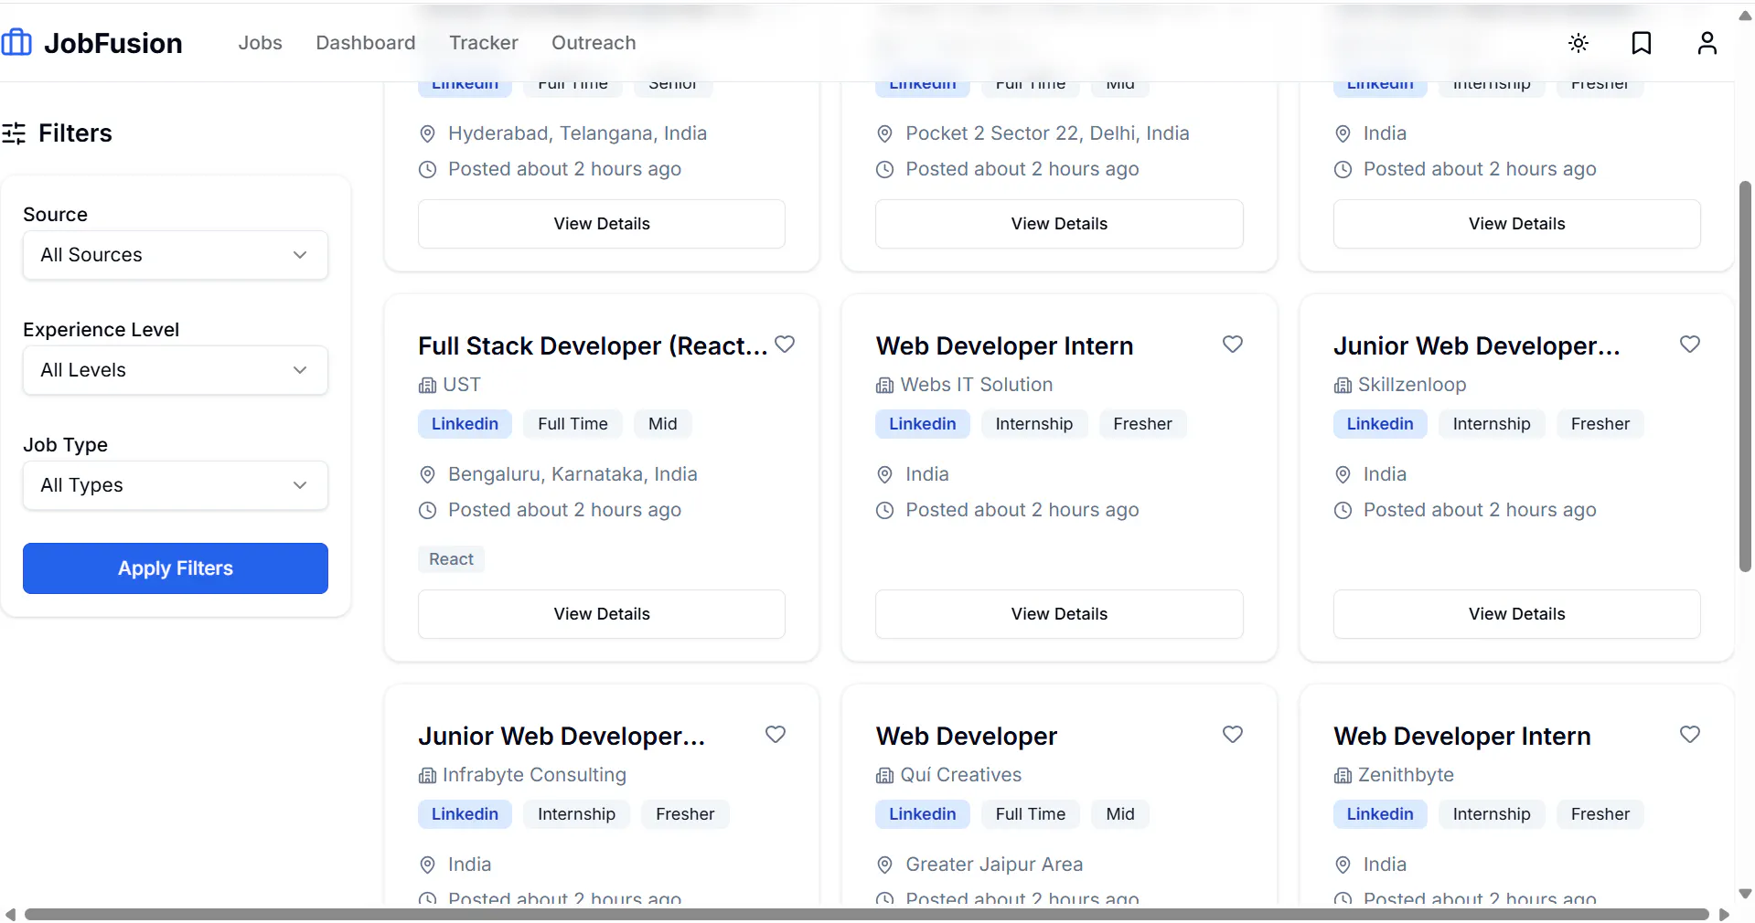Favorite the Webs IT Solution intern job
The image size is (1755, 923).
click(x=1233, y=345)
